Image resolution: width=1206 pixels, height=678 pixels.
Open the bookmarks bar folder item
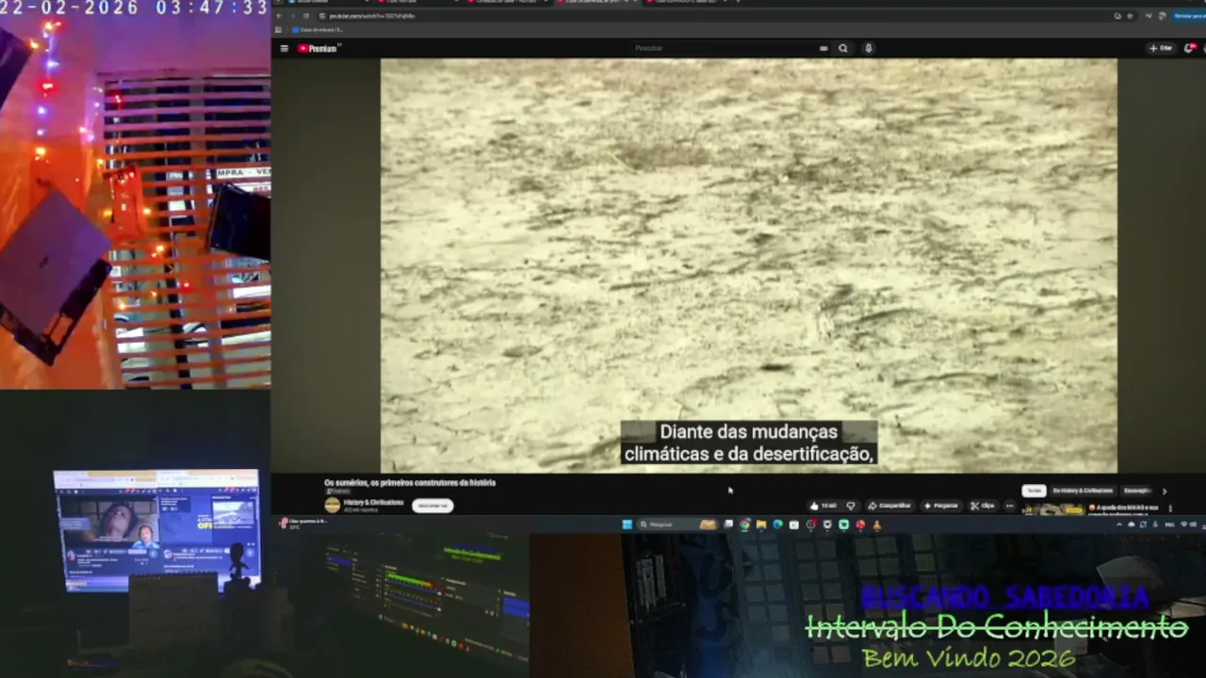coord(318,30)
